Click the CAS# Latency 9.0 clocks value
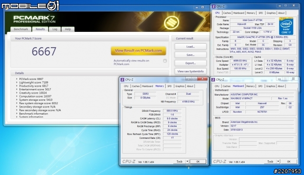 (172, 118)
